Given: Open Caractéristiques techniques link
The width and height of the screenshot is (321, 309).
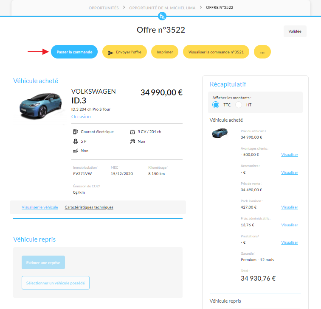Looking at the screenshot, I should click(x=89, y=207).
